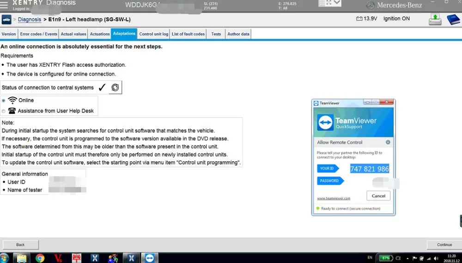Click the vehicle car icon in breadcrumb
The width and height of the screenshot is (462, 263).
(6, 20)
